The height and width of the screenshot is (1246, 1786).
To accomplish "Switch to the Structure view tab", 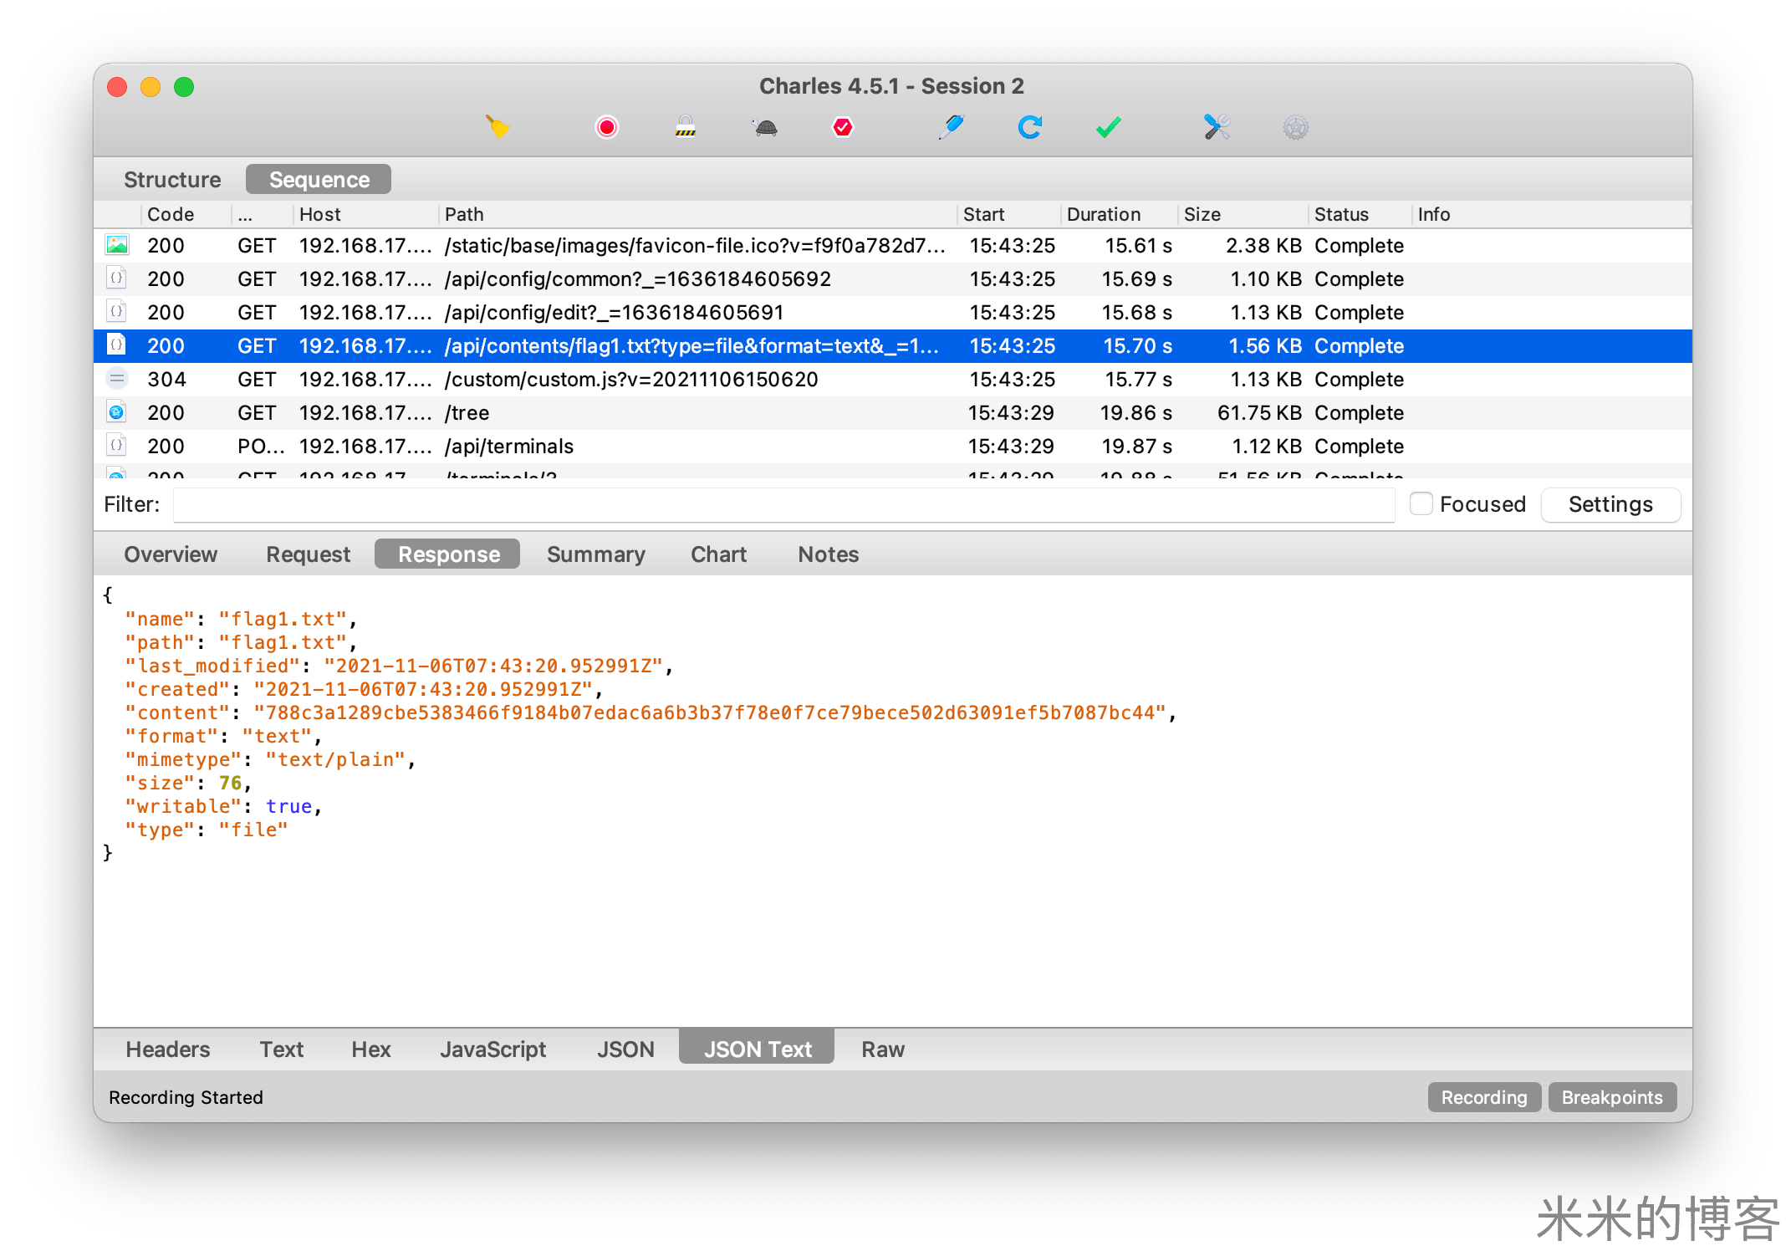I will pos(172,180).
